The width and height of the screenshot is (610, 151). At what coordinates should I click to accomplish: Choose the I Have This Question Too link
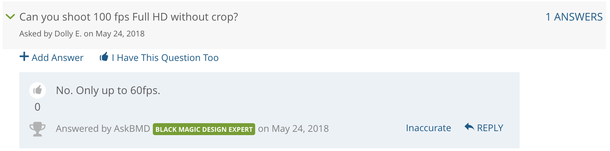[165, 58]
